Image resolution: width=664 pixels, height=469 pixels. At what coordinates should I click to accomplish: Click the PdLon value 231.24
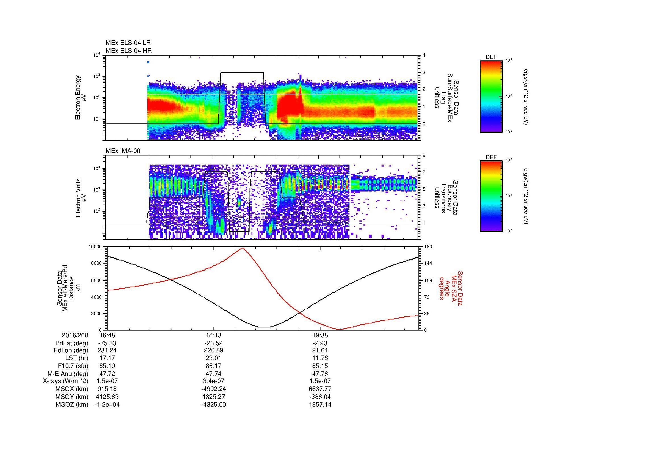click(107, 350)
